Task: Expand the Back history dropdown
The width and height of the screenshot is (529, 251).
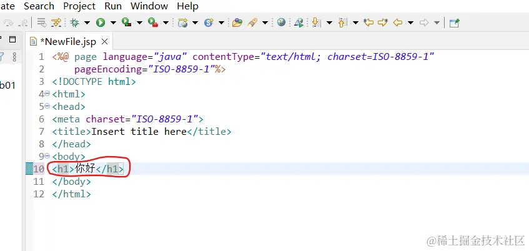Action: tap(410, 22)
